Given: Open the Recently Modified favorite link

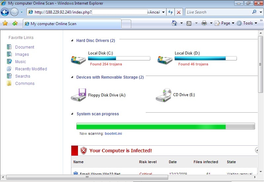Looking at the screenshot, I should [31, 69].
